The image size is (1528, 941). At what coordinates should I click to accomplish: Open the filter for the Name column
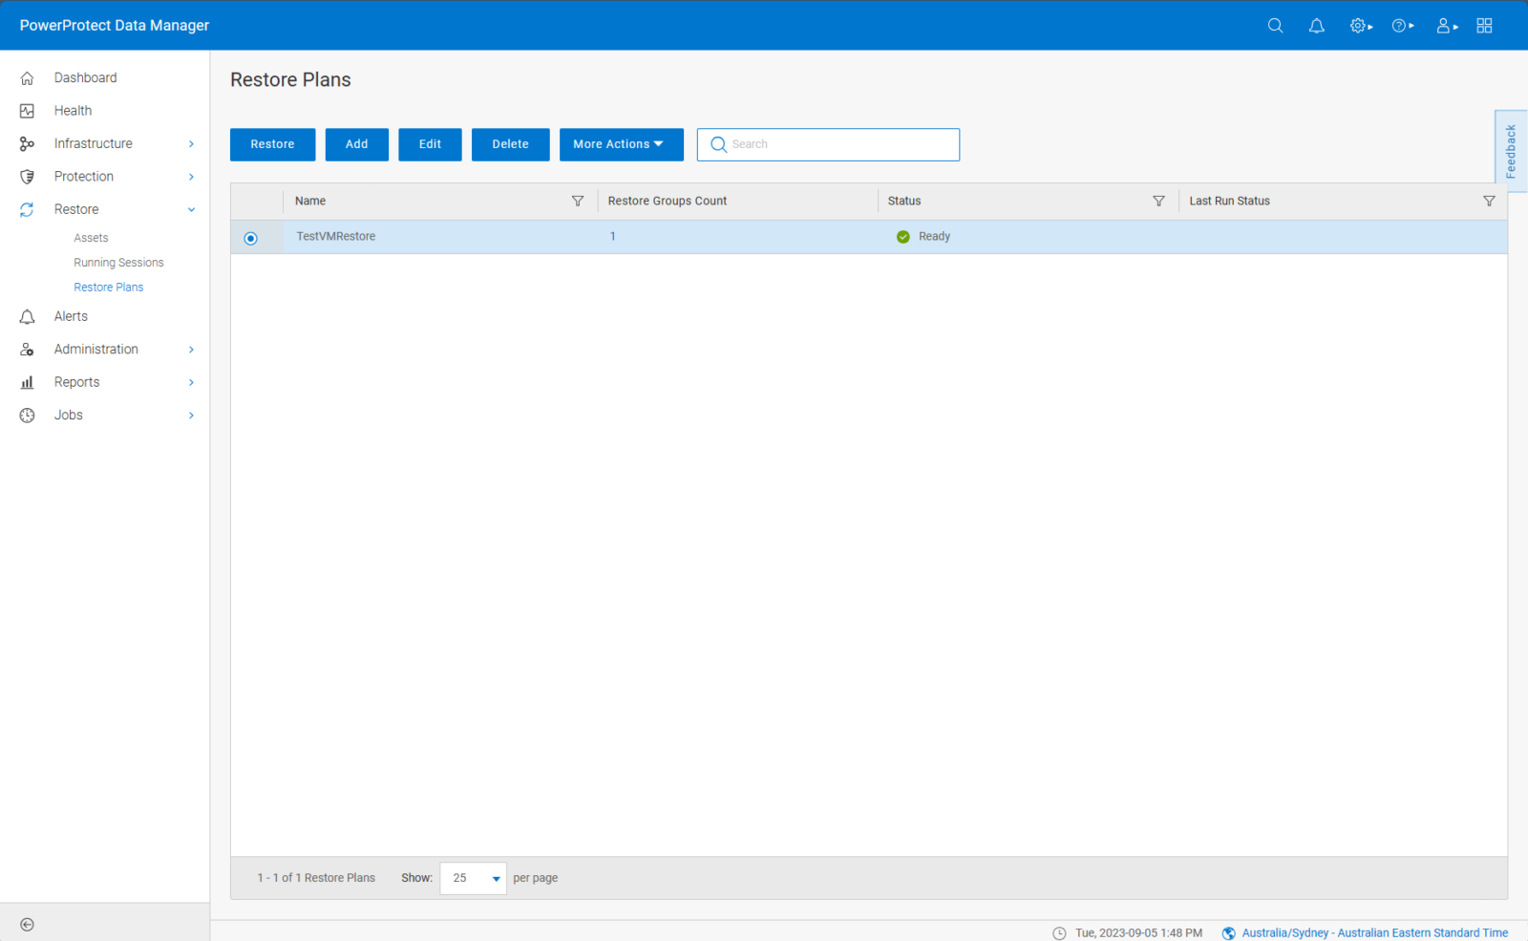(578, 201)
